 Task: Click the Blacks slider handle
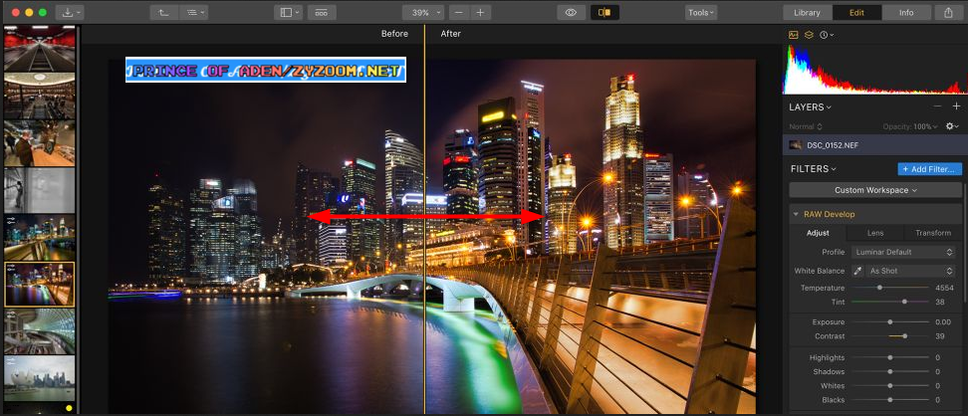tap(890, 400)
